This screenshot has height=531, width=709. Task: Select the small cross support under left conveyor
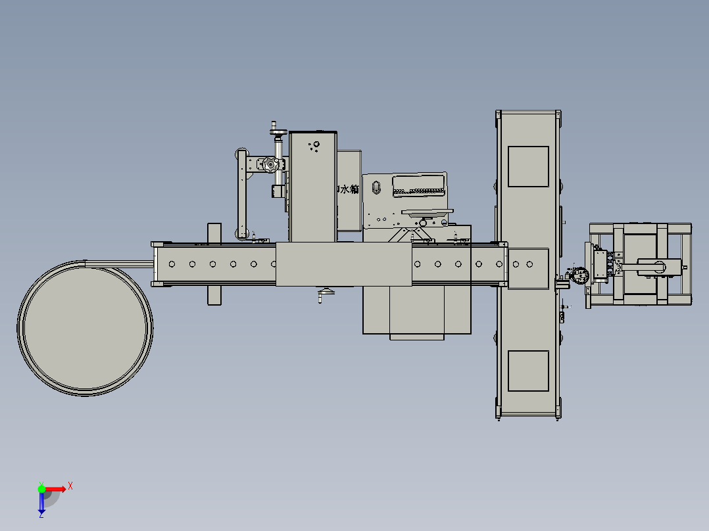pos(214,264)
